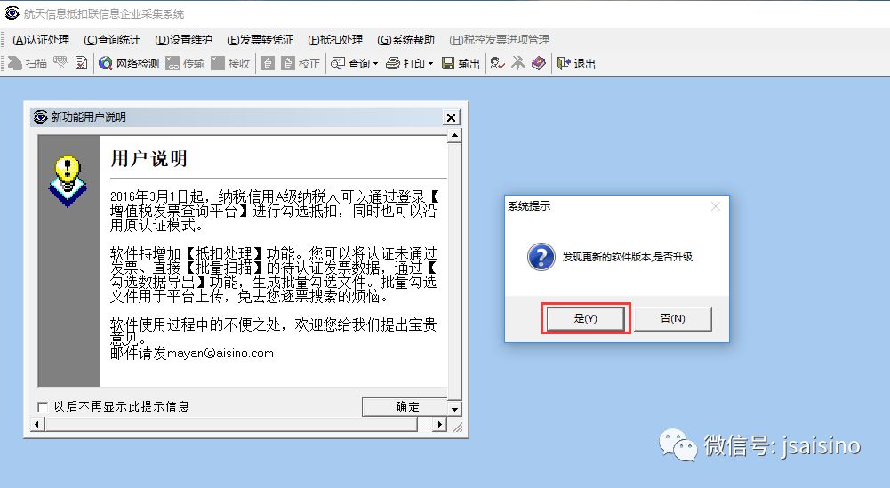Click the 传输 (Transmit) toolbar button

pos(185,63)
